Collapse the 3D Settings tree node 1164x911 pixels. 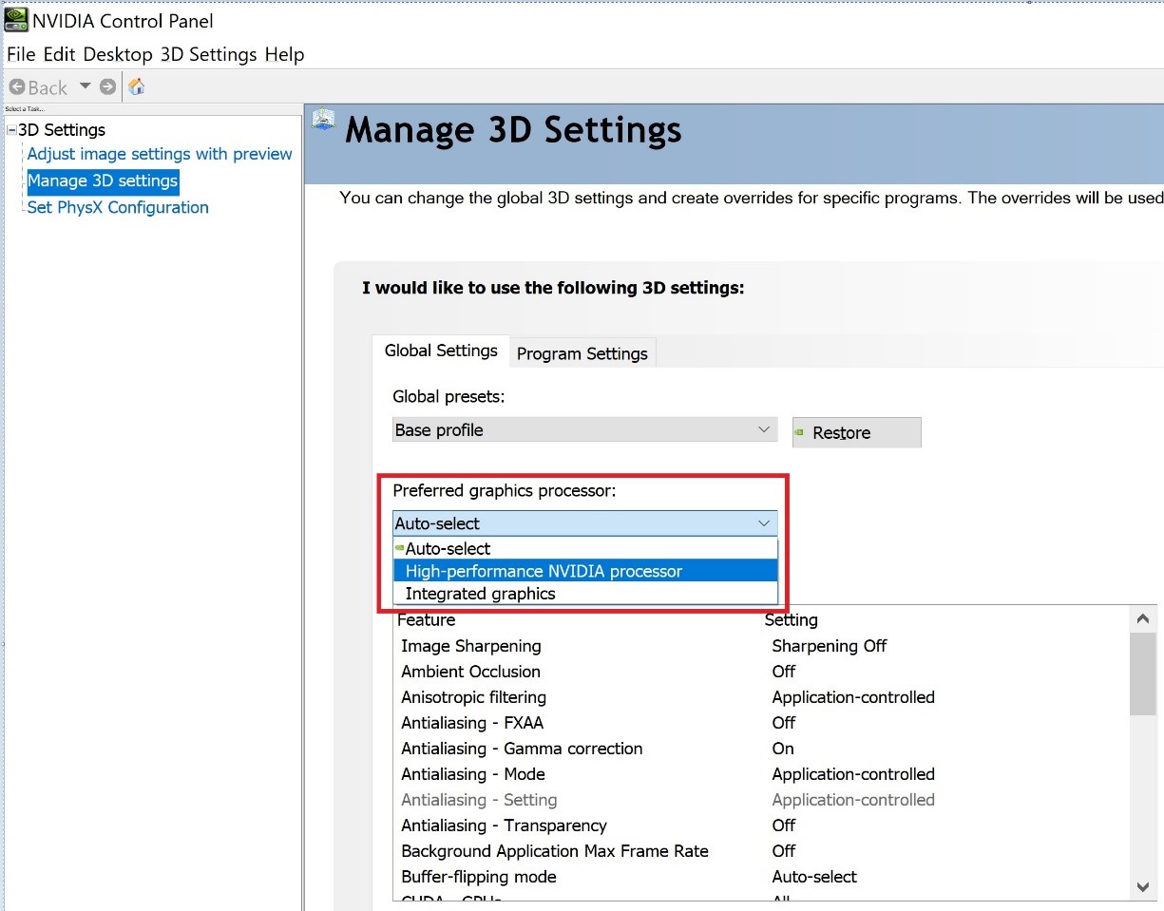[x=11, y=130]
